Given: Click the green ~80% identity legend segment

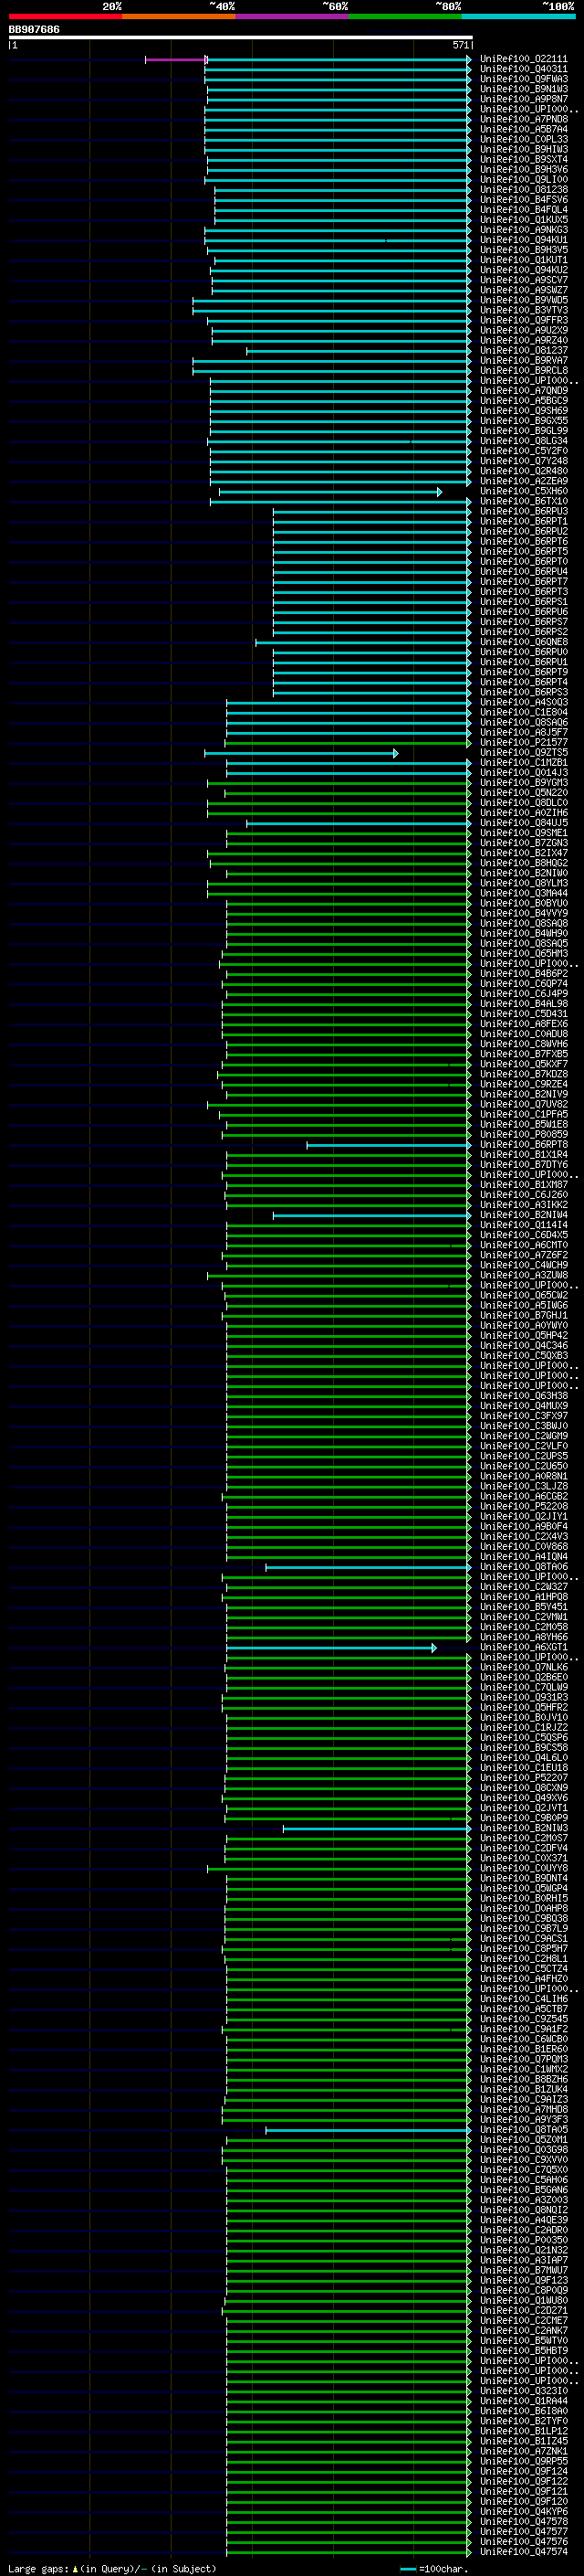Looking at the screenshot, I should [x=405, y=16].
